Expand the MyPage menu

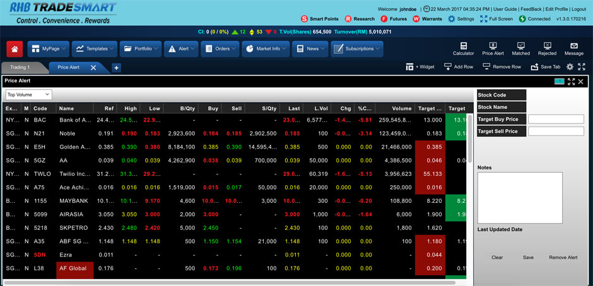point(49,49)
